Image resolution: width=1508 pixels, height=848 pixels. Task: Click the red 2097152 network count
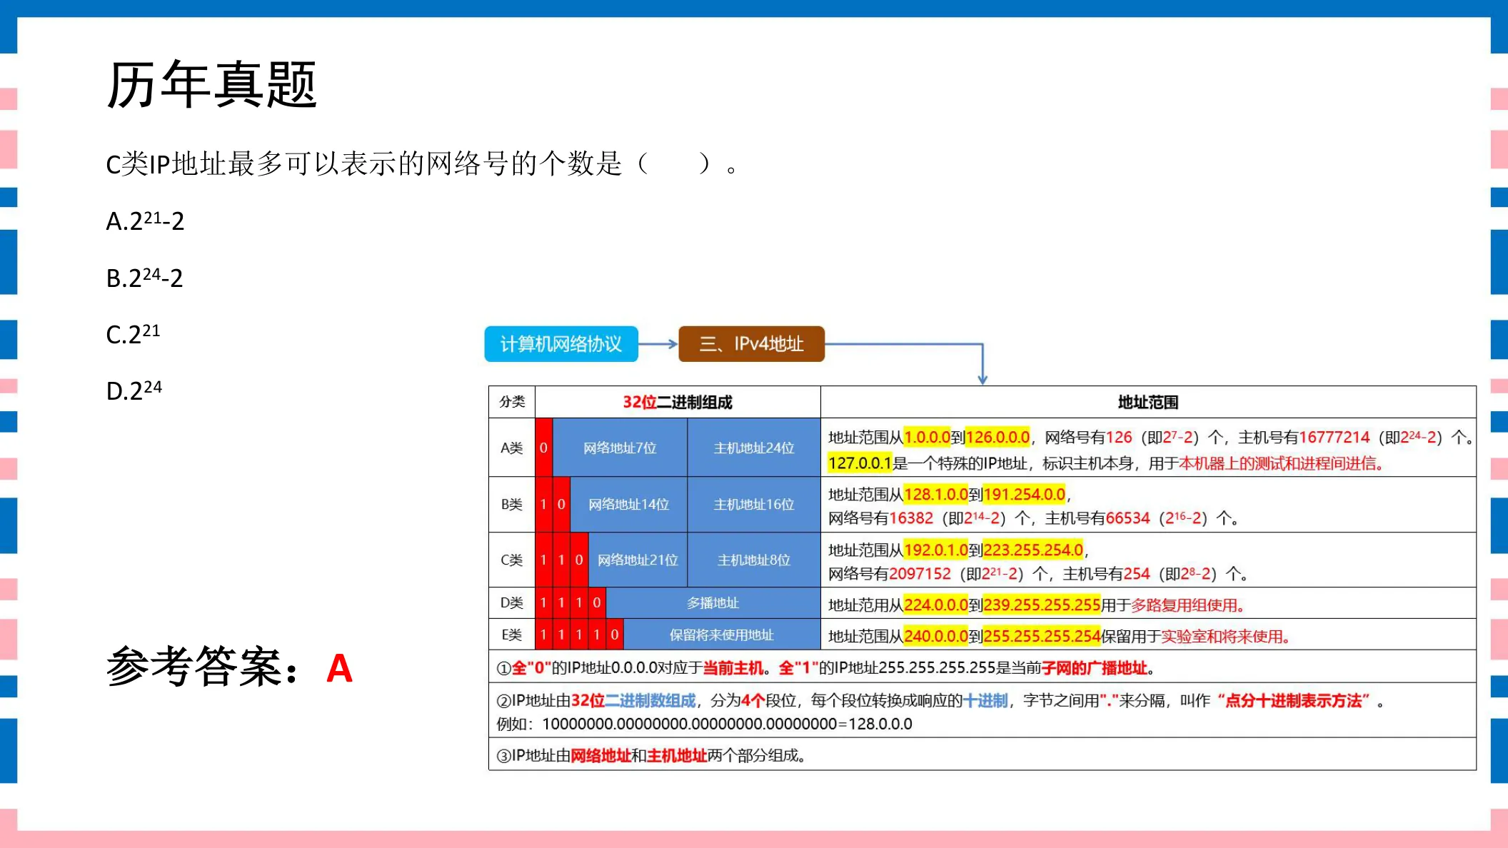click(920, 573)
